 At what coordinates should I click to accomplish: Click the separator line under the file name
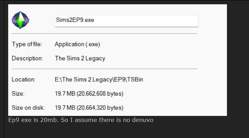tap(105, 34)
